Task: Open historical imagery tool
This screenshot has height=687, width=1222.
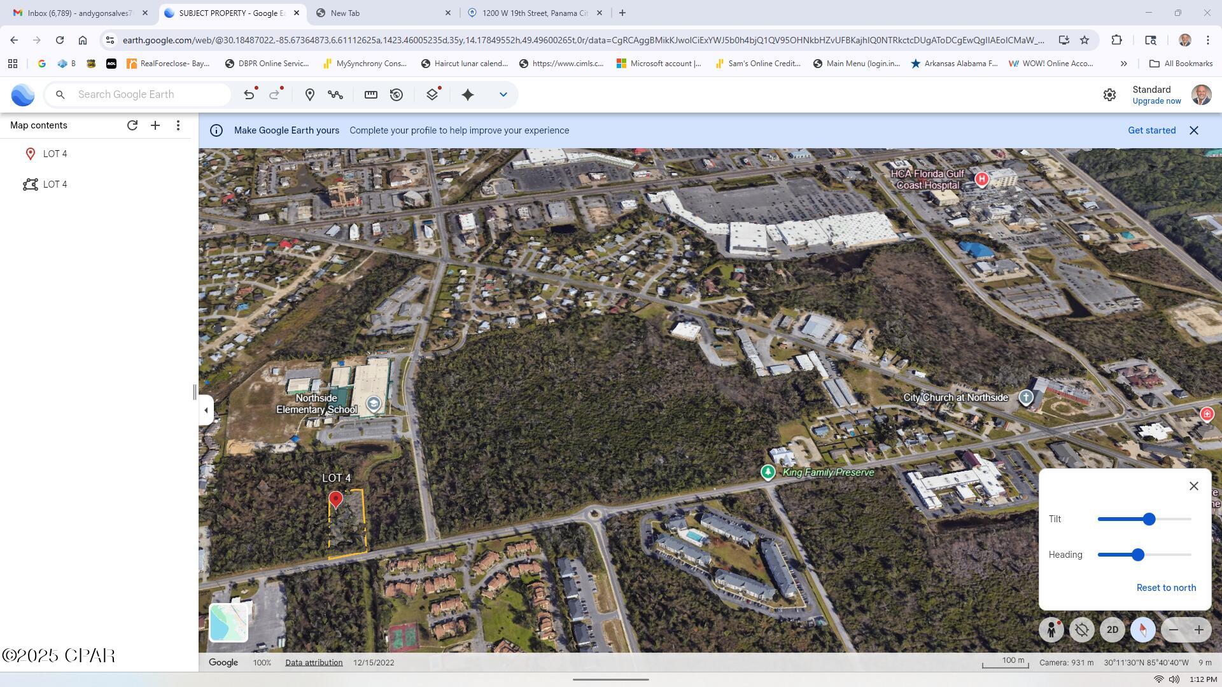Action: 397,95
